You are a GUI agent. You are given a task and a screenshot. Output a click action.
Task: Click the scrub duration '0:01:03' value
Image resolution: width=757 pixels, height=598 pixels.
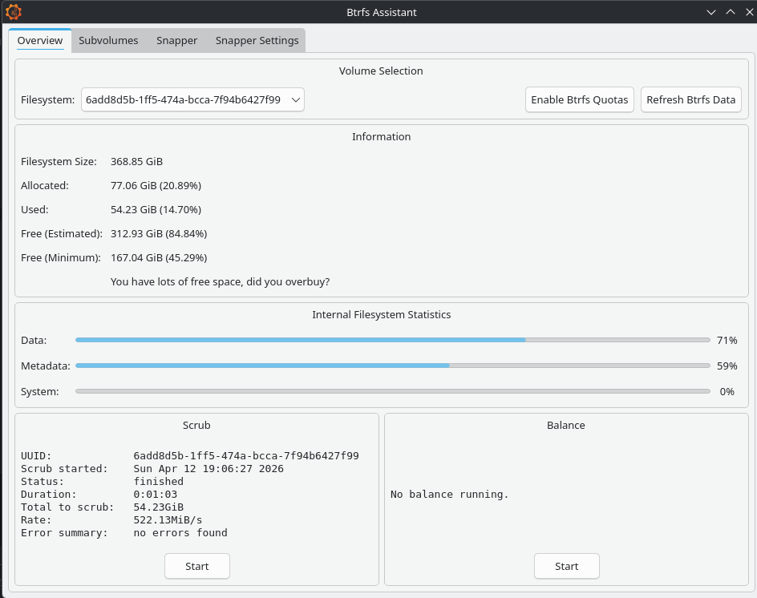pos(156,495)
